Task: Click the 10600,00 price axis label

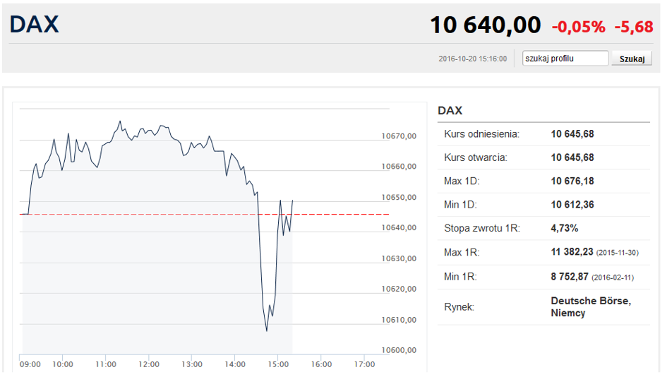Action: coord(398,351)
